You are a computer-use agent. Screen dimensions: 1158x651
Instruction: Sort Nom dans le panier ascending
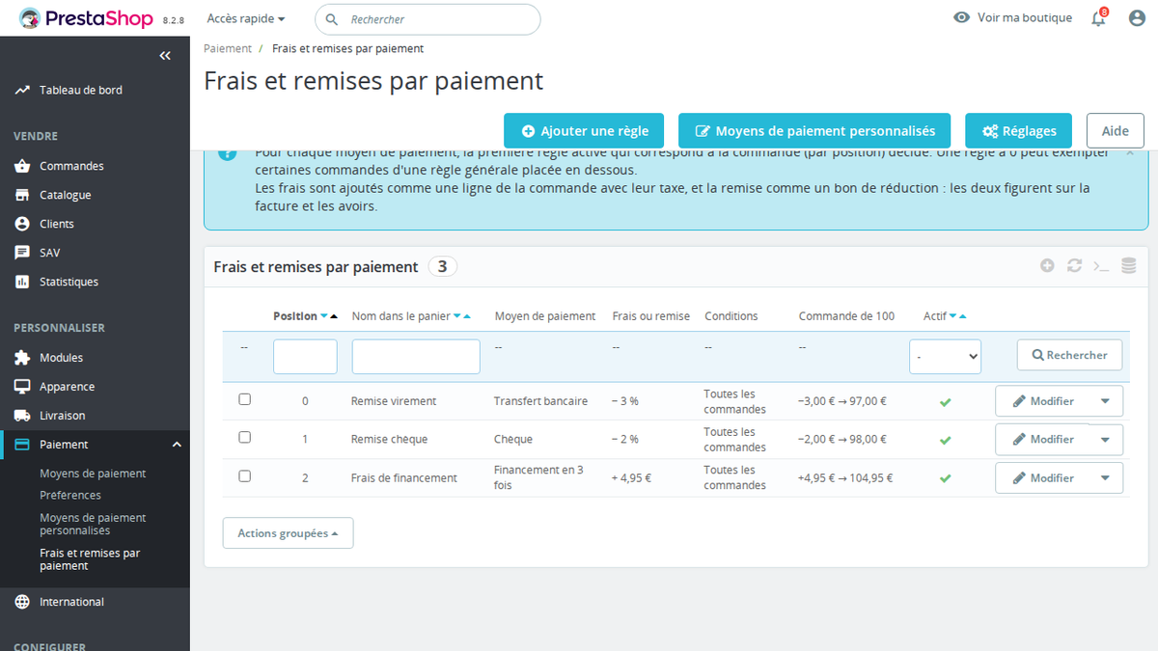click(467, 316)
